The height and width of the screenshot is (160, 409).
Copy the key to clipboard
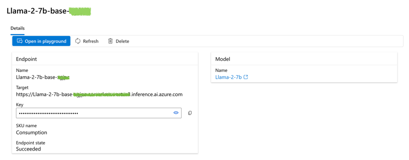pyautogui.click(x=190, y=113)
